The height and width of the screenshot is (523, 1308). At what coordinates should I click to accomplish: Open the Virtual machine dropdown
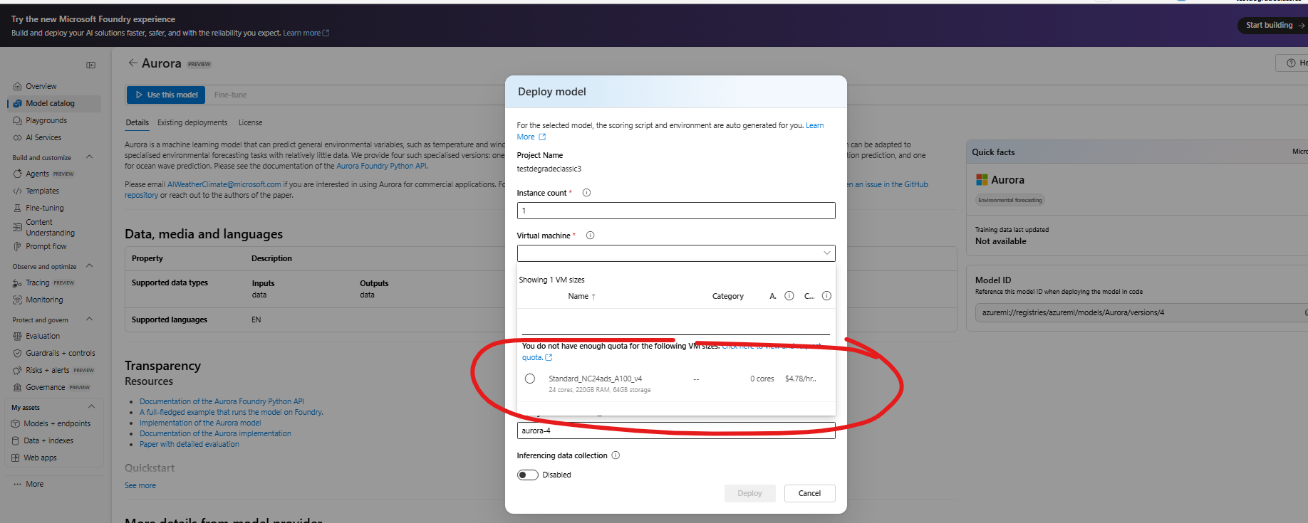[676, 253]
